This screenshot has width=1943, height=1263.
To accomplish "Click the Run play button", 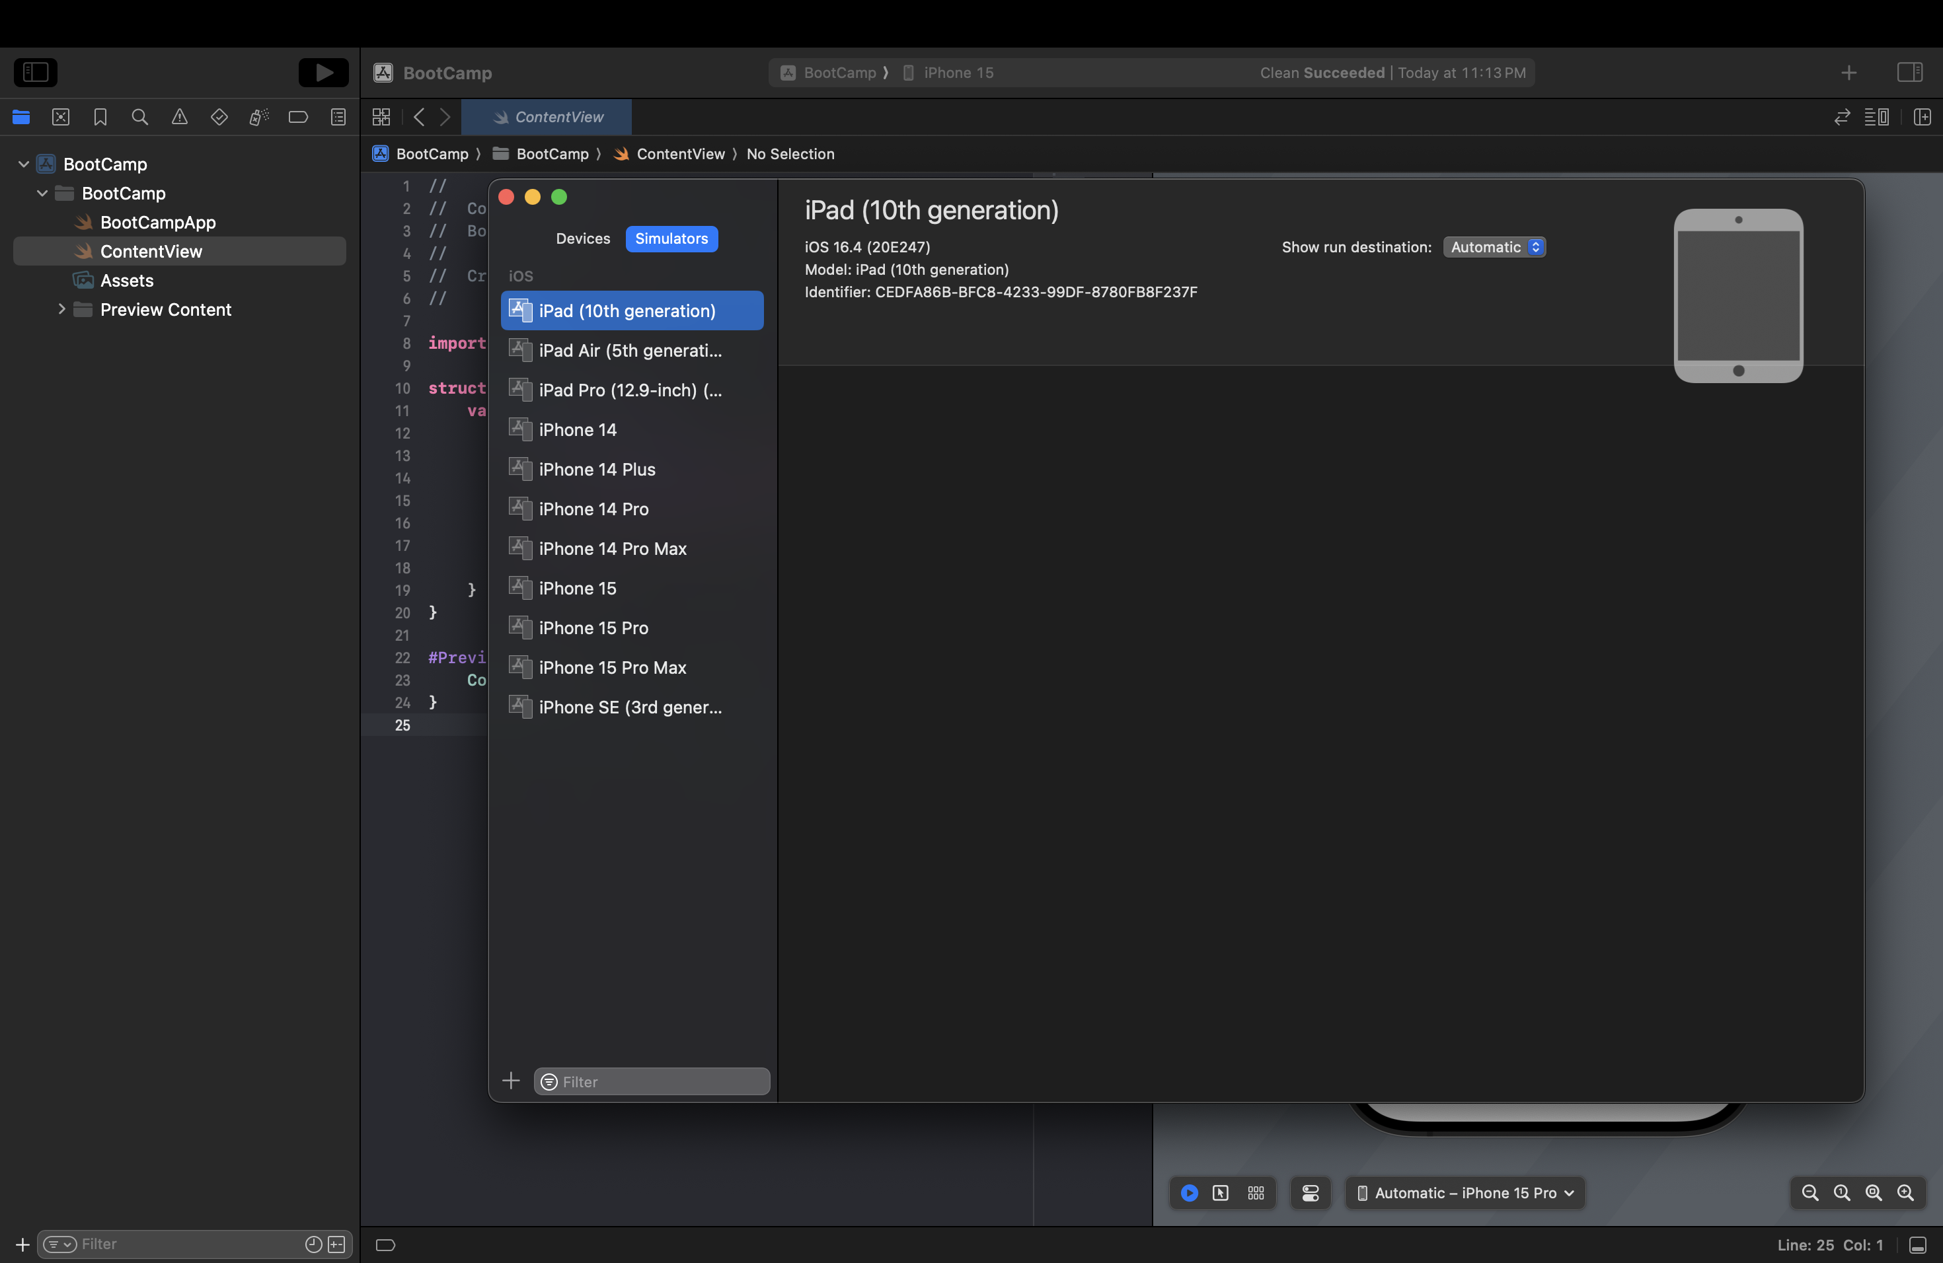I will pyautogui.click(x=323, y=73).
